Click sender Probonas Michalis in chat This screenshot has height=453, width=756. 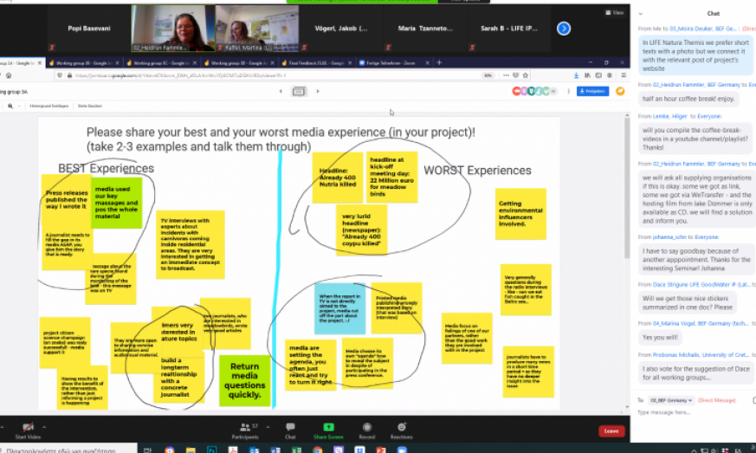click(701, 354)
